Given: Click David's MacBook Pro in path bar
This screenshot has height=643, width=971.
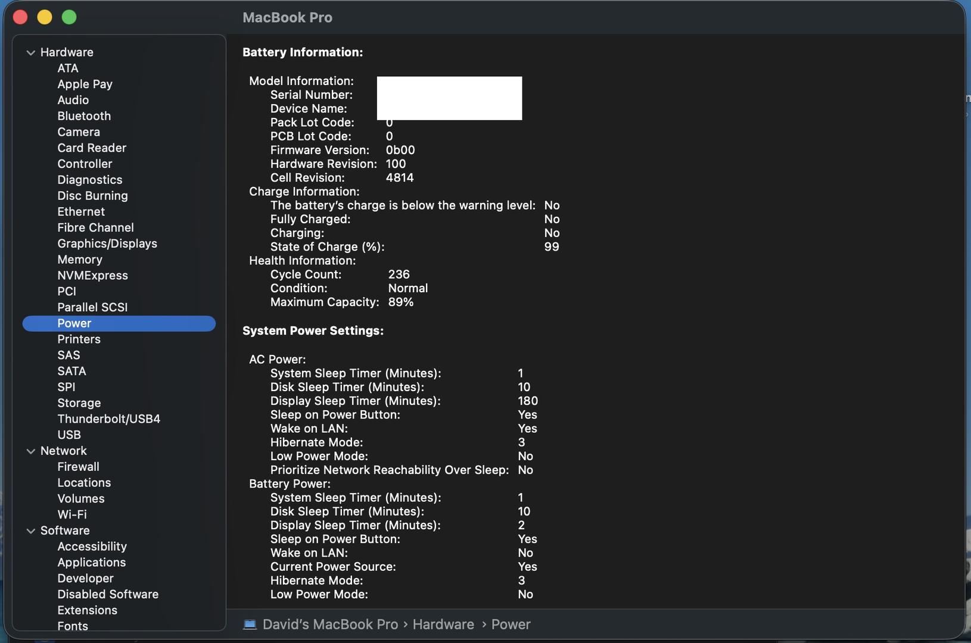Looking at the screenshot, I should pyautogui.click(x=330, y=625).
